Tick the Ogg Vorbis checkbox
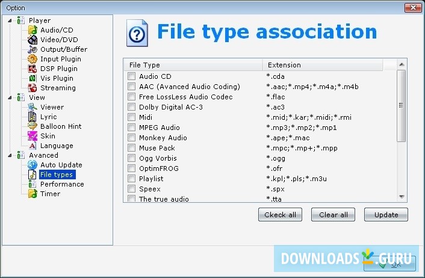The image size is (425, 278). coord(131,158)
